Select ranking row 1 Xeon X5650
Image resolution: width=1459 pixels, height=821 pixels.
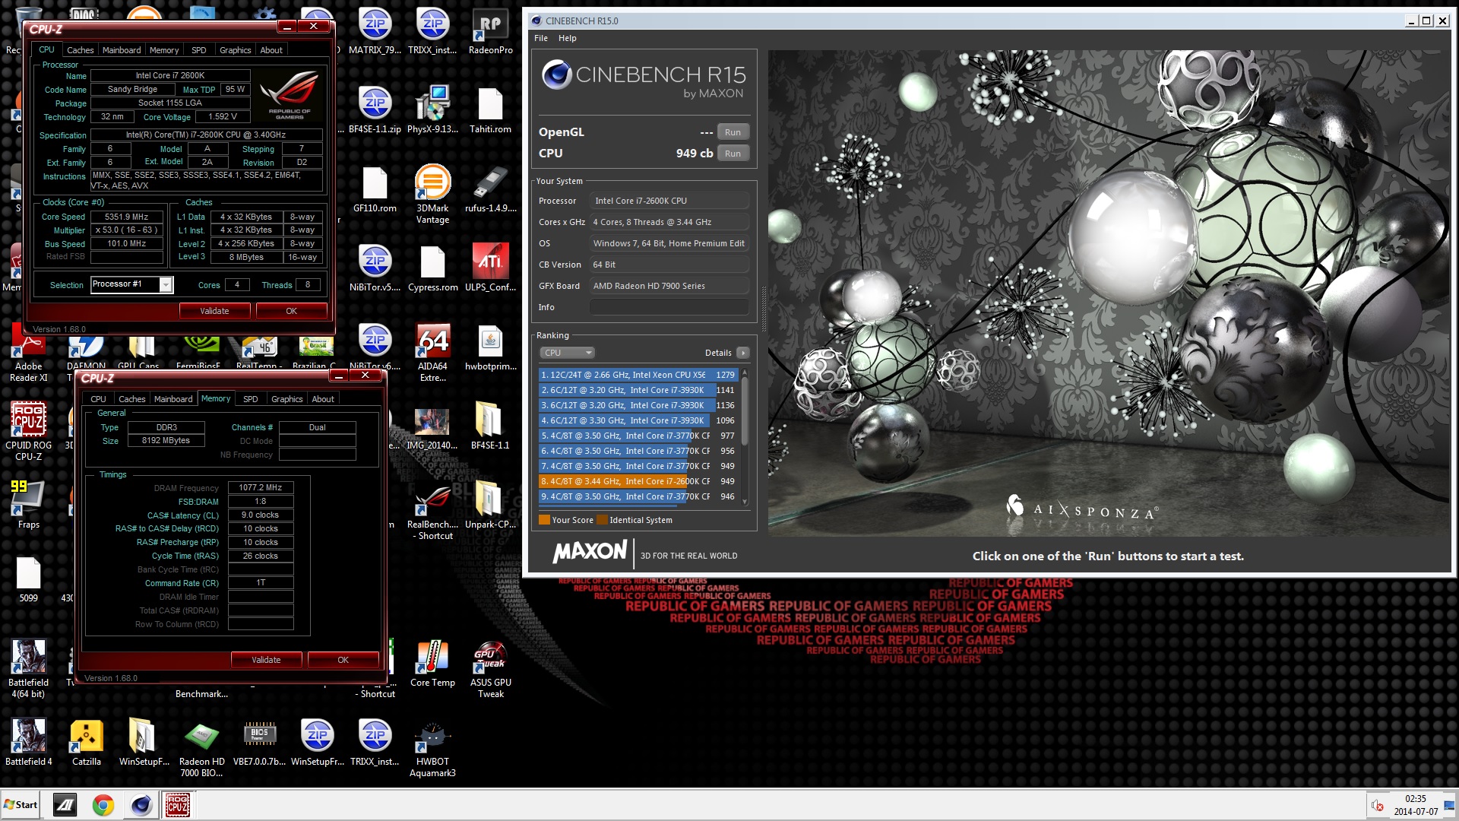click(638, 375)
